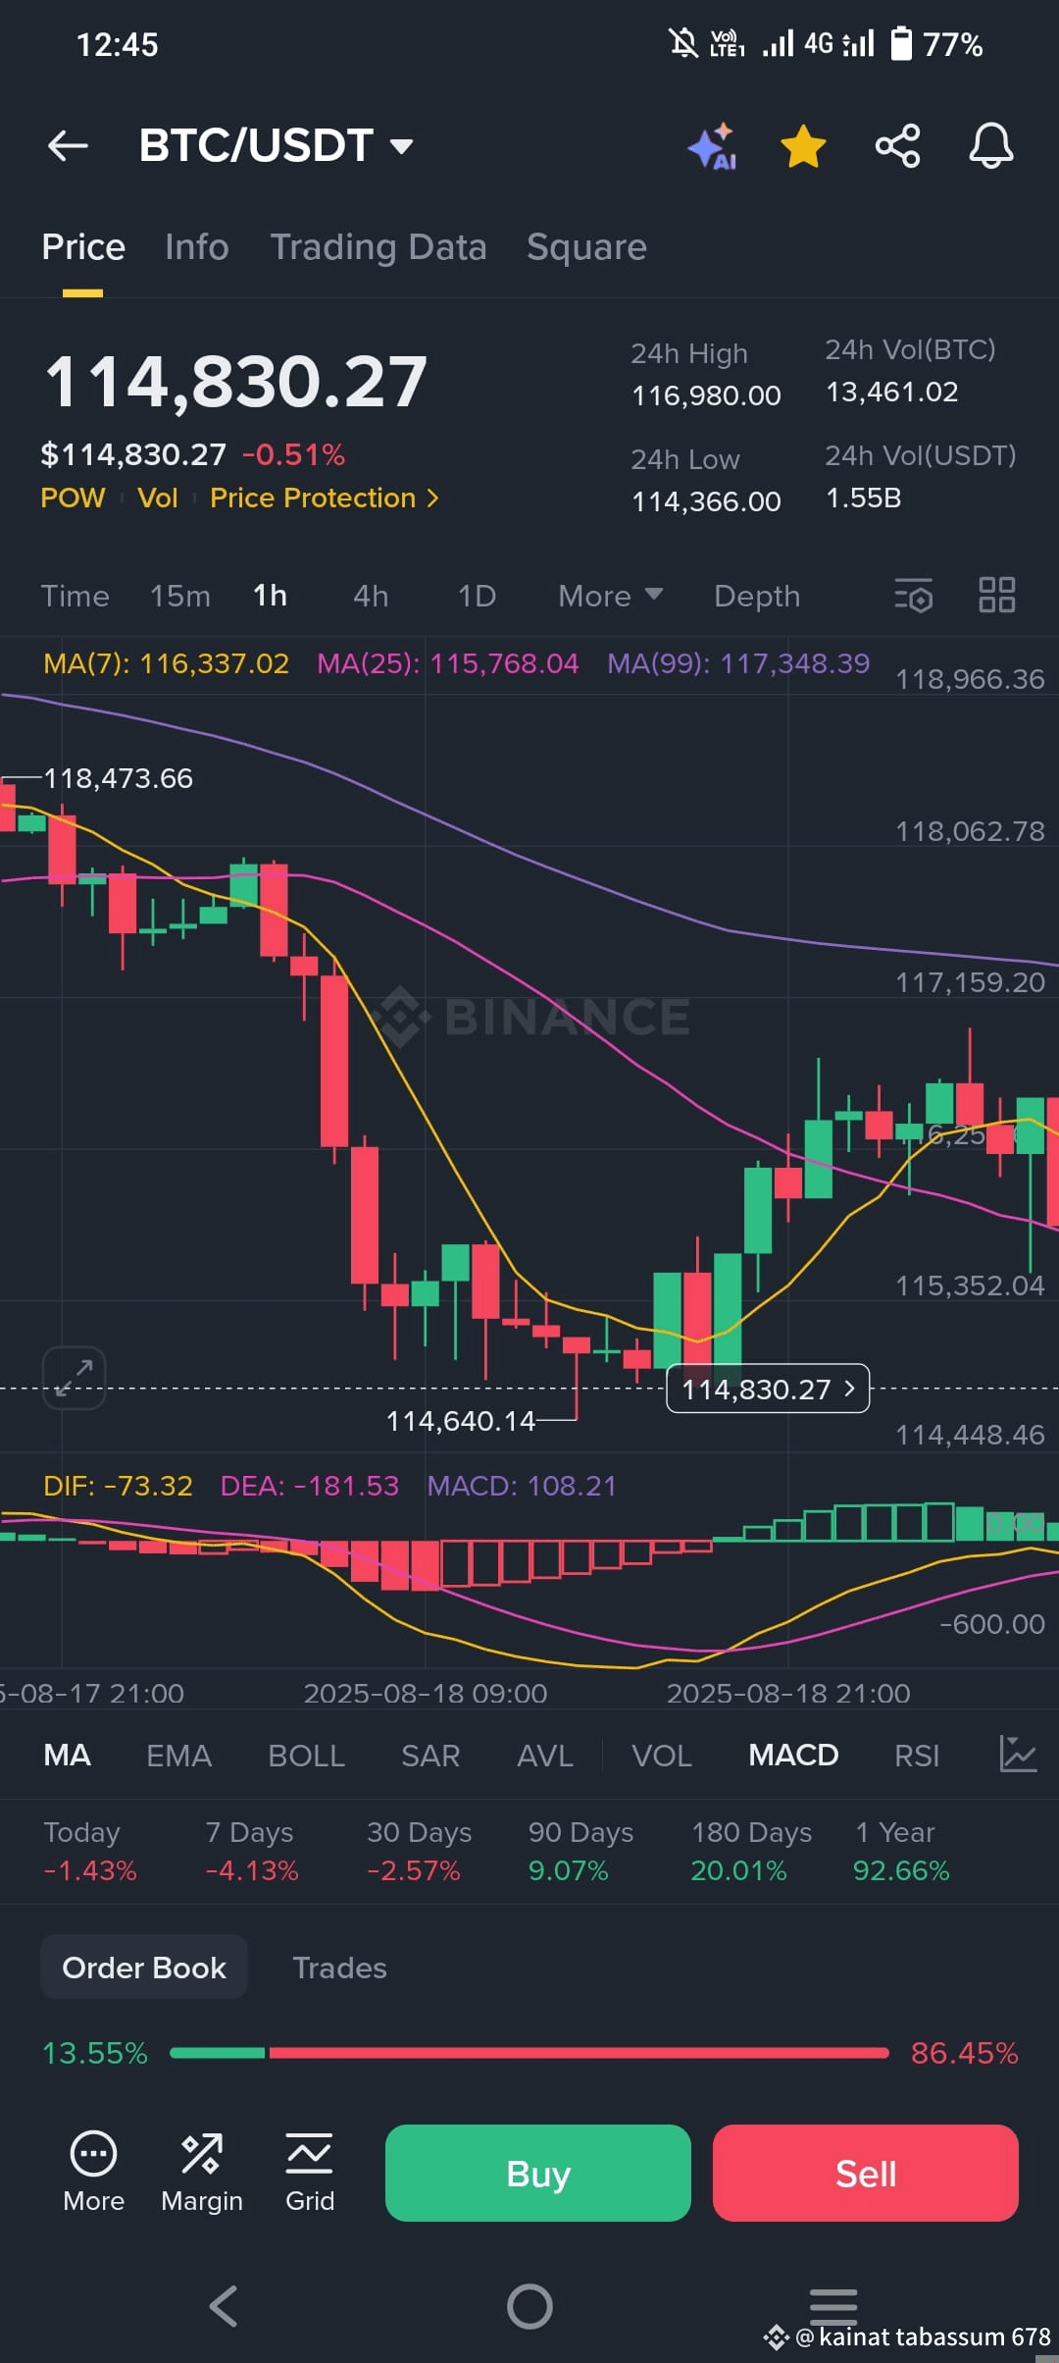Viewport: 1059px width, 2363px height.
Task: Toggle the SAR indicator
Action: (430, 1755)
